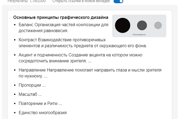Click the bullet point before "Единство многообразия"
186x119 pixels.
(x=15, y=113)
